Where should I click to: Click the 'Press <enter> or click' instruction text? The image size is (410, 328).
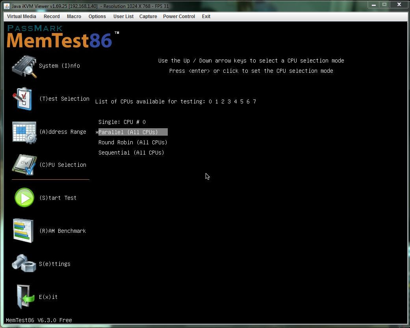pyautogui.click(x=251, y=71)
